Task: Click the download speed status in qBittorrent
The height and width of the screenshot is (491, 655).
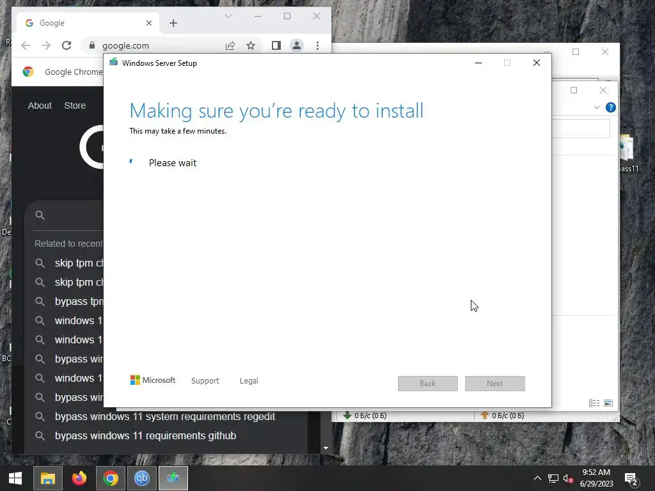Action: (x=364, y=416)
